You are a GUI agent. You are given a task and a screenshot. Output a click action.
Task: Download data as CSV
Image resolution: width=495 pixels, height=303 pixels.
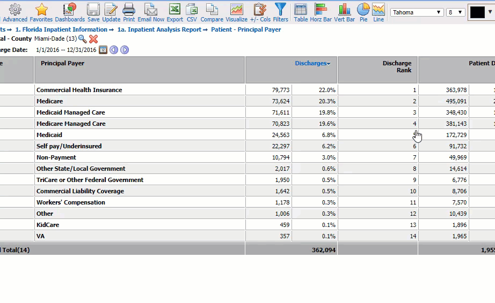pyautogui.click(x=192, y=13)
